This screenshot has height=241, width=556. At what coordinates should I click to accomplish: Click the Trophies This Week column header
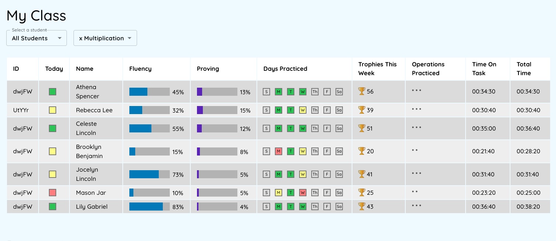[x=377, y=69]
